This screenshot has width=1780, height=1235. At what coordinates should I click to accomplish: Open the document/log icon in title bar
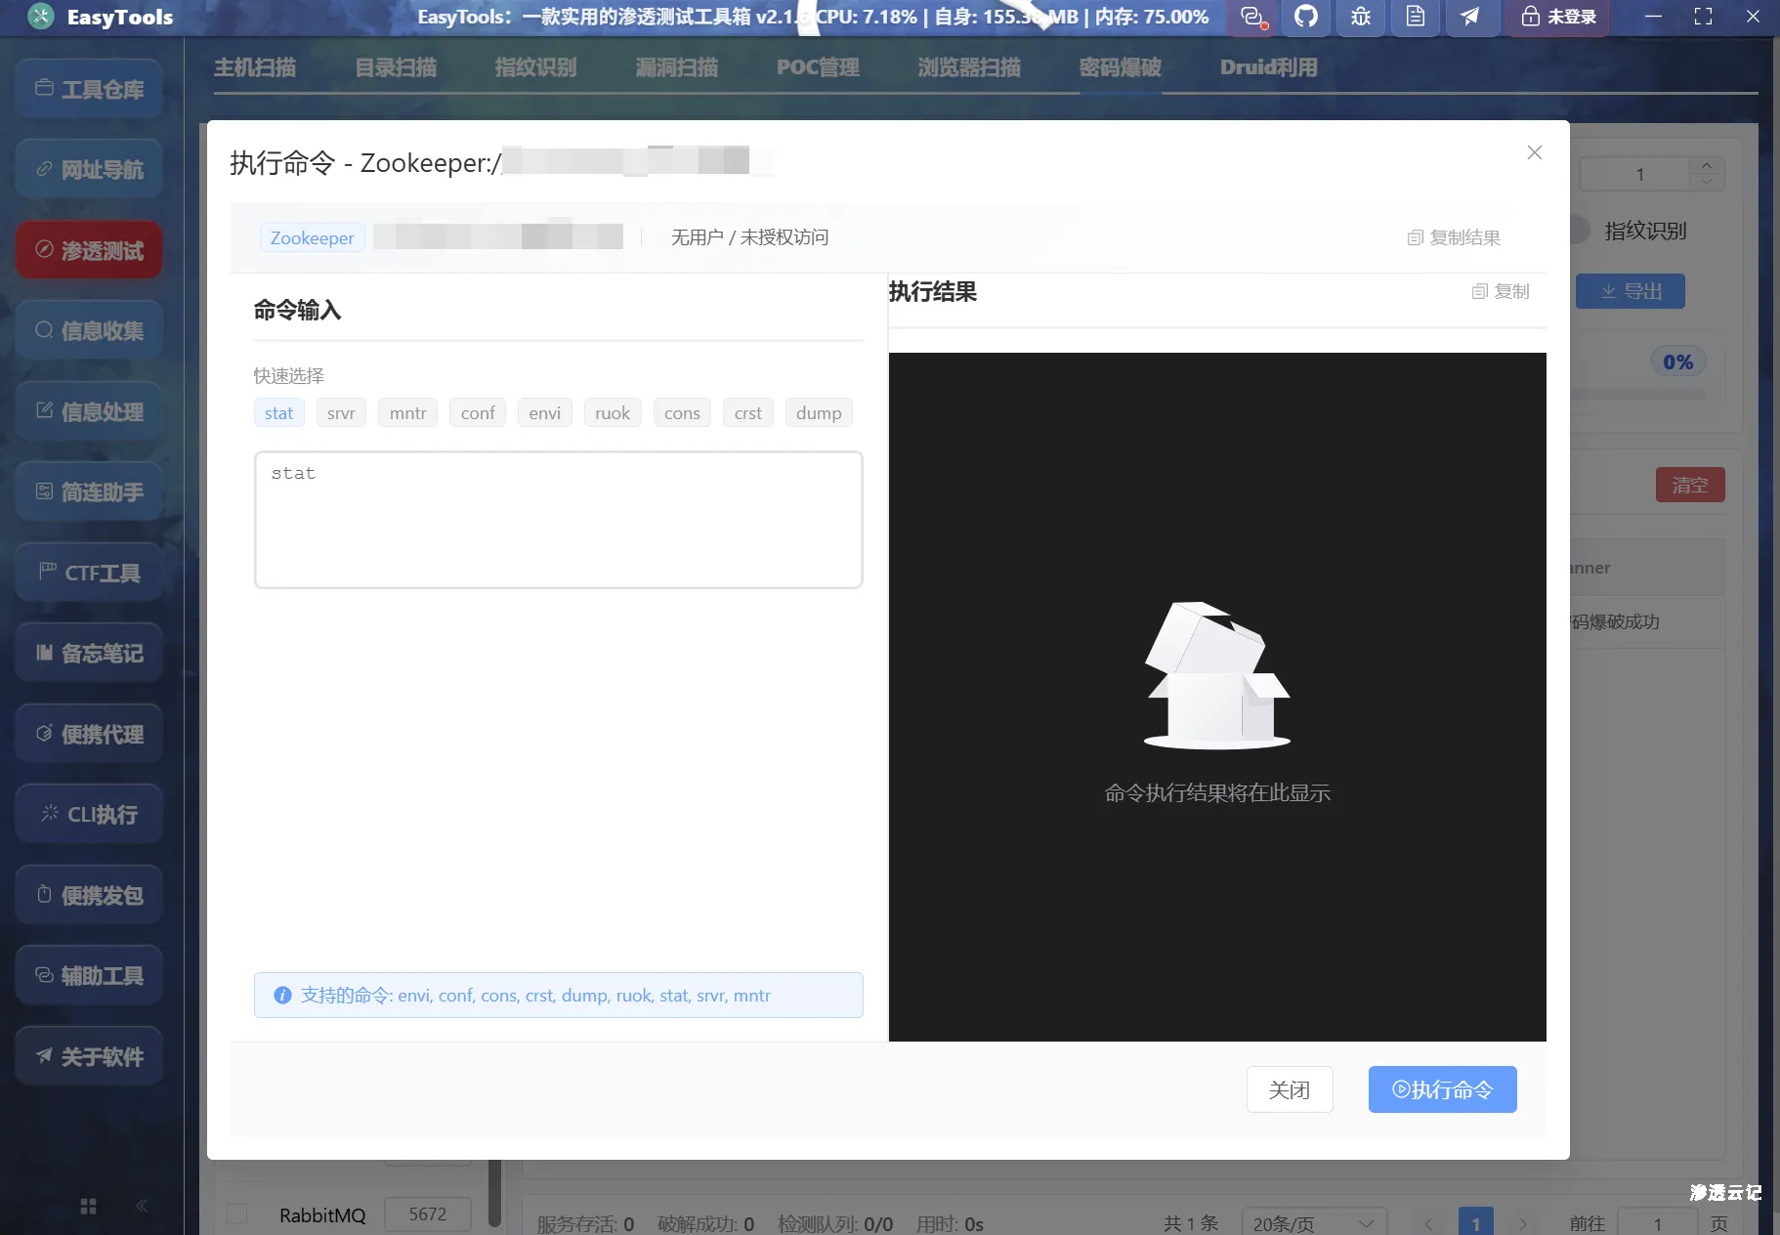coord(1415,17)
